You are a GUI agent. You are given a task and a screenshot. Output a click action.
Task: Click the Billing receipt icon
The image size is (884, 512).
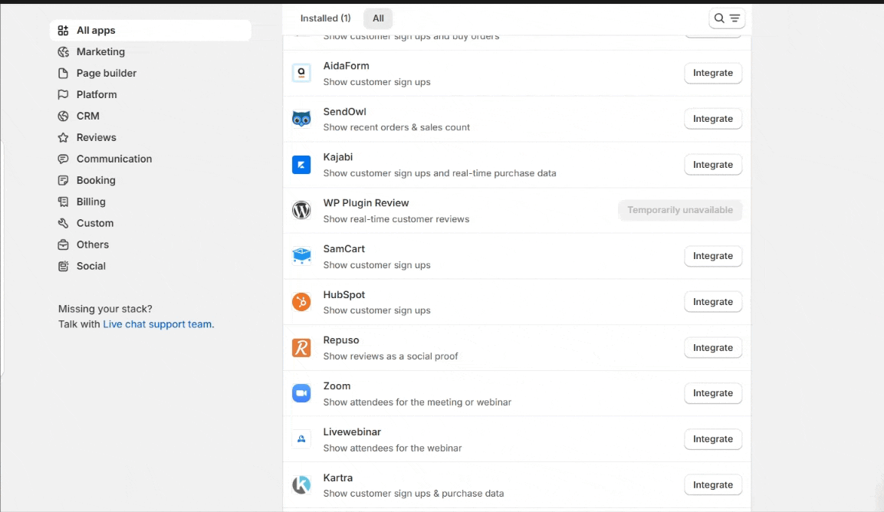(x=63, y=202)
